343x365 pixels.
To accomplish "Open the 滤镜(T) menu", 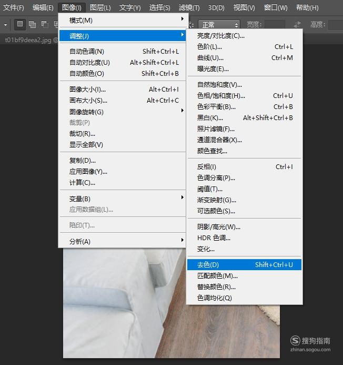I will click(189, 8).
